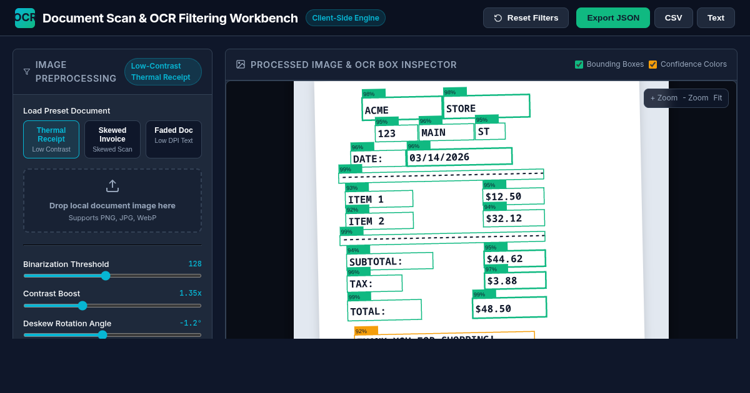Fit the image using Fit button
The width and height of the screenshot is (750, 393).
(717, 98)
